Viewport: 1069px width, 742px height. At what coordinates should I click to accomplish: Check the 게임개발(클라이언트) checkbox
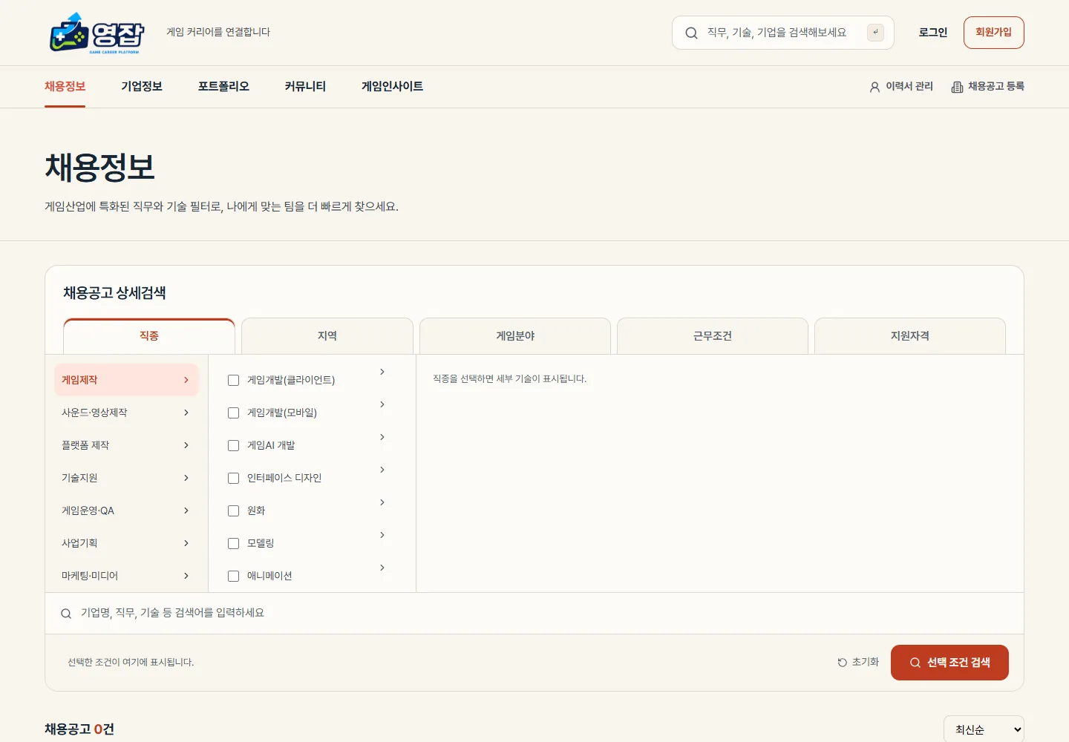click(233, 380)
